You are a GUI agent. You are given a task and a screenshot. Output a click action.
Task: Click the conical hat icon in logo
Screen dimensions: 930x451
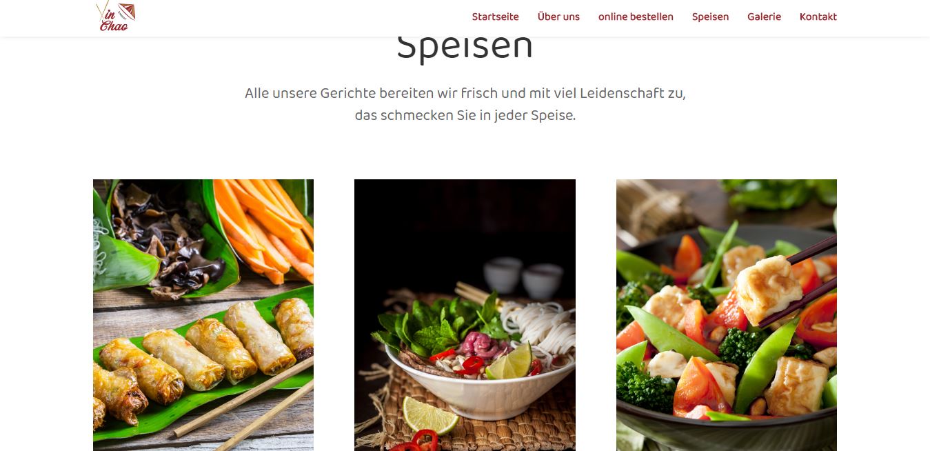point(126,11)
